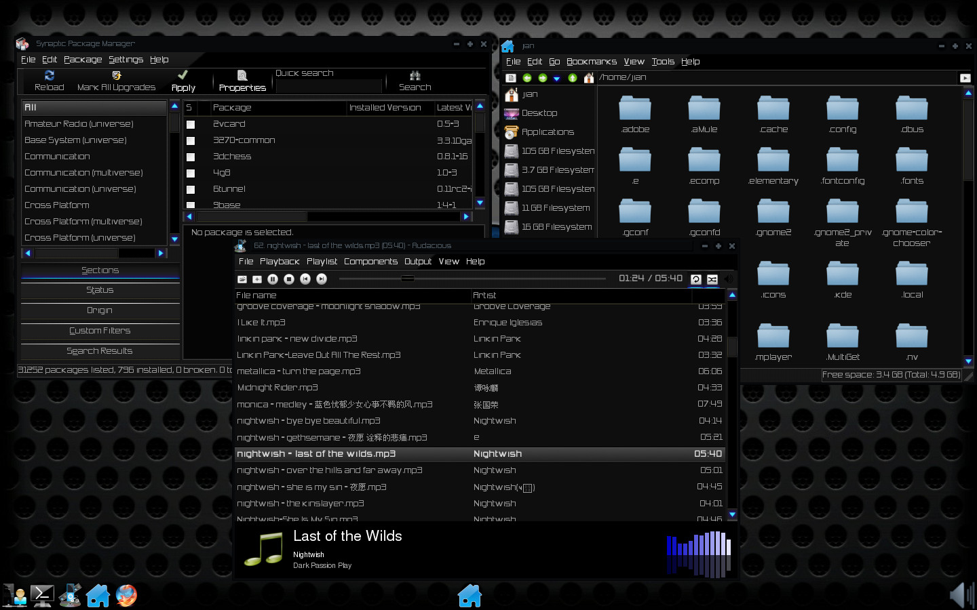This screenshot has height=610, width=977.
Task: Click home icon in file manager toolbar
Action: (x=589, y=78)
